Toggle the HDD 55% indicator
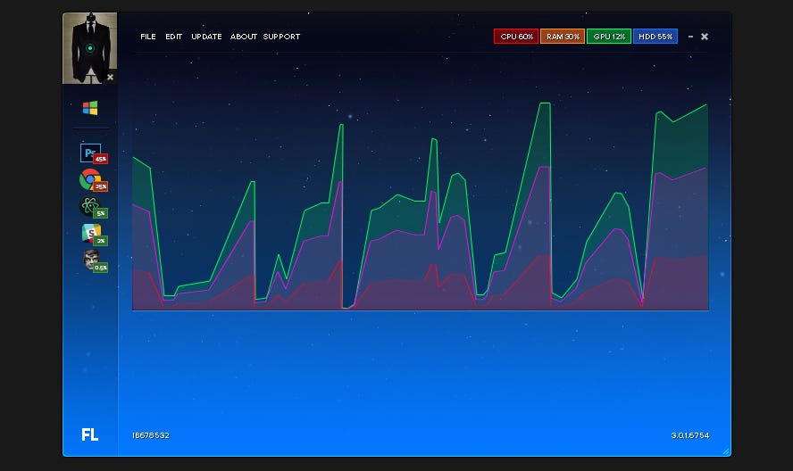 (x=655, y=37)
